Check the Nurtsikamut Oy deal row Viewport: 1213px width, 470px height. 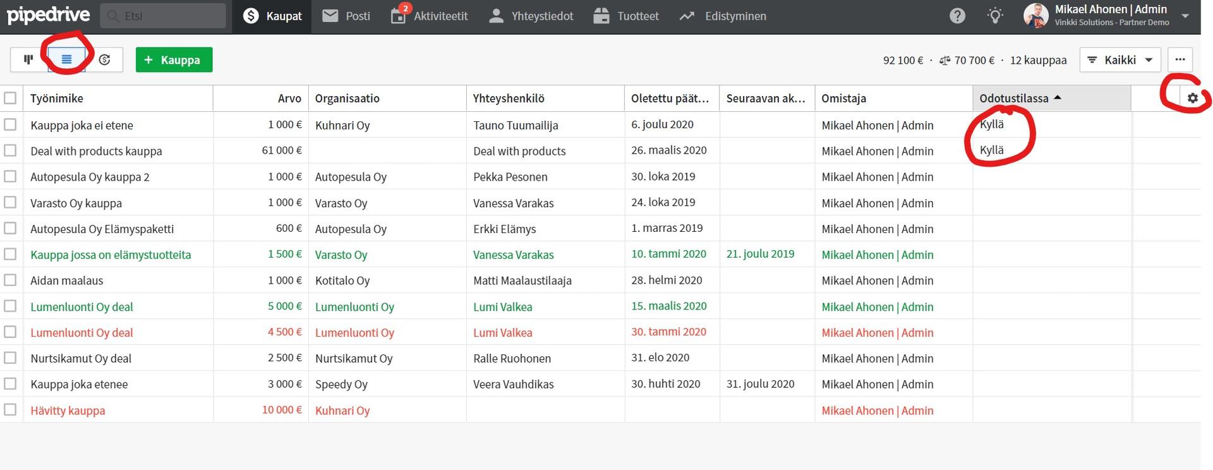click(x=10, y=358)
